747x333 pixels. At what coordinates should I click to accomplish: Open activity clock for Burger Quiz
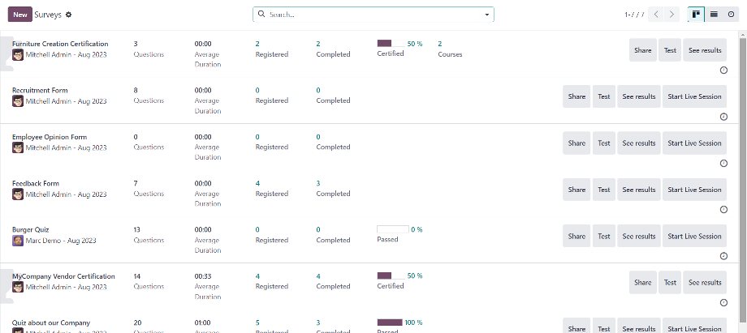point(723,256)
